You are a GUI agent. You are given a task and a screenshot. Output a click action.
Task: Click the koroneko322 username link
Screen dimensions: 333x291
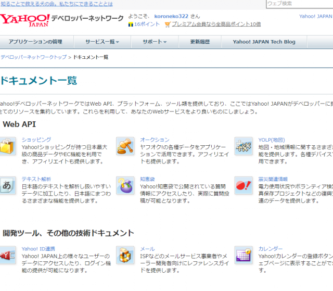(x=171, y=16)
